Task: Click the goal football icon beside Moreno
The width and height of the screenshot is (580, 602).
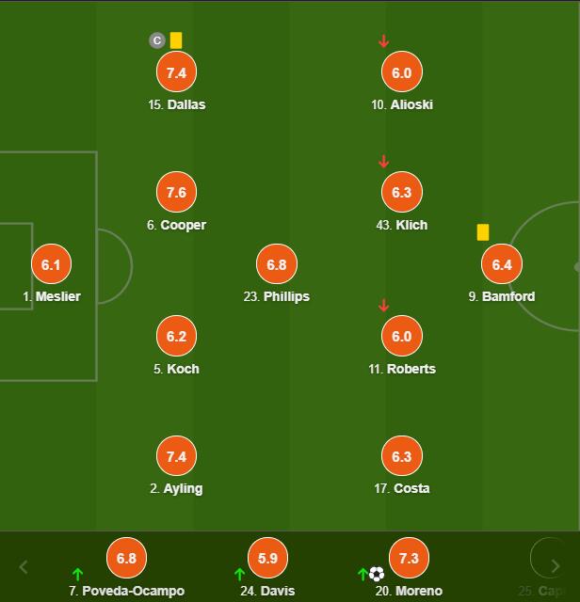Action: tap(377, 574)
